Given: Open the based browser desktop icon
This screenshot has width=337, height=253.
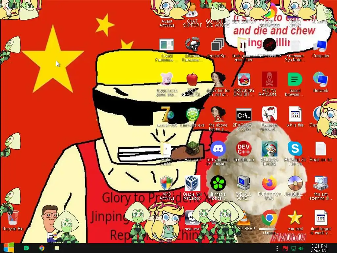Looking at the screenshot, I should click(x=295, y=84).
